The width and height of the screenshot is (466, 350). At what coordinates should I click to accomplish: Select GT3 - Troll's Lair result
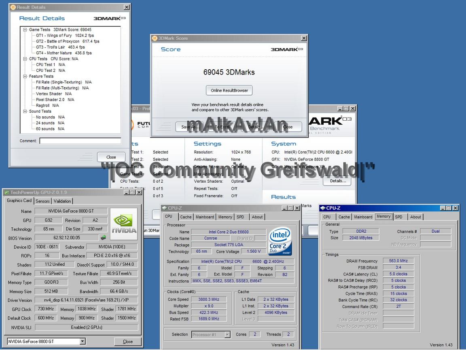pos(60,47)
